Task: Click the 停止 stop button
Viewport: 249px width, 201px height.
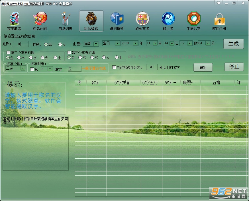Action: [234, 67]
